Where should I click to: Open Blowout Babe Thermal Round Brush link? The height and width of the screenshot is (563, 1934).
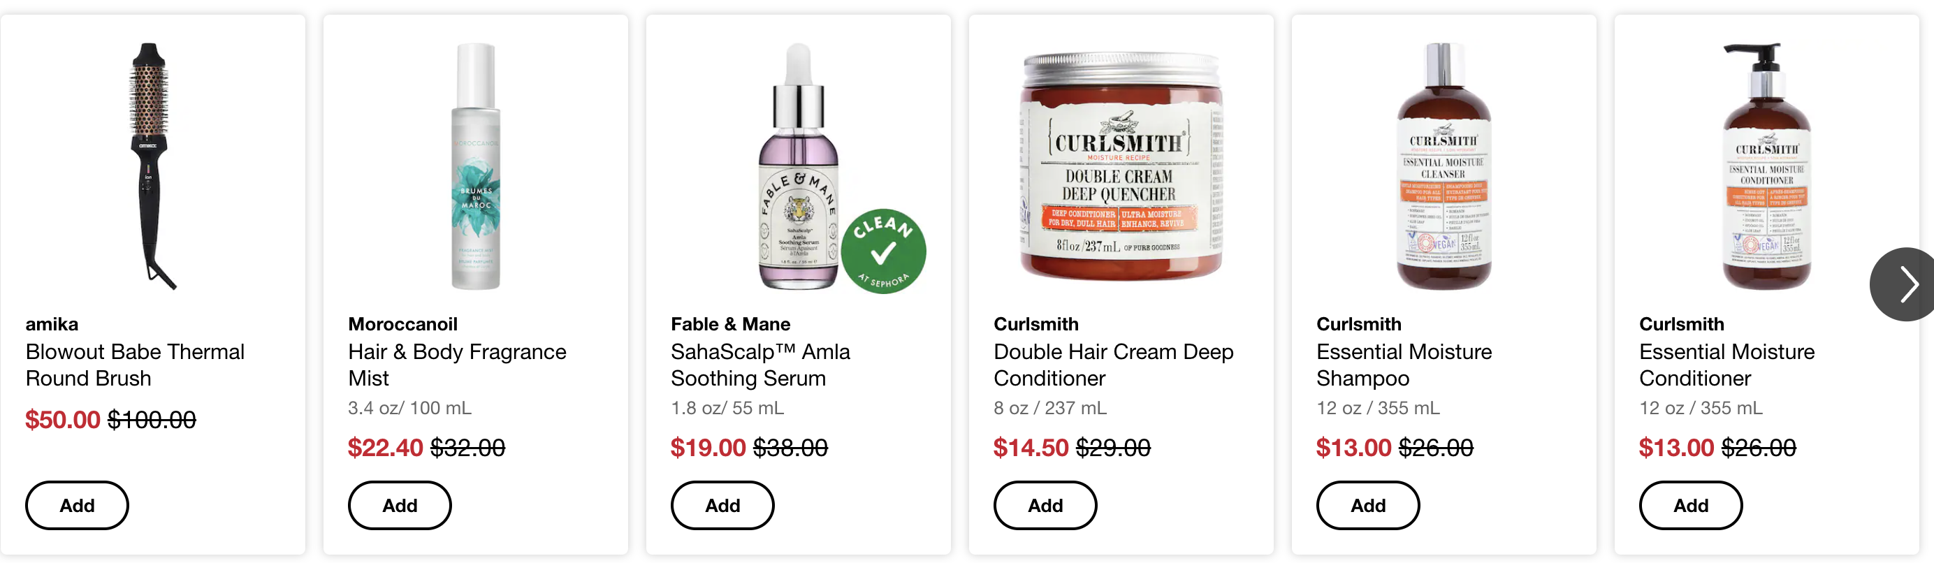pos(135,365)
